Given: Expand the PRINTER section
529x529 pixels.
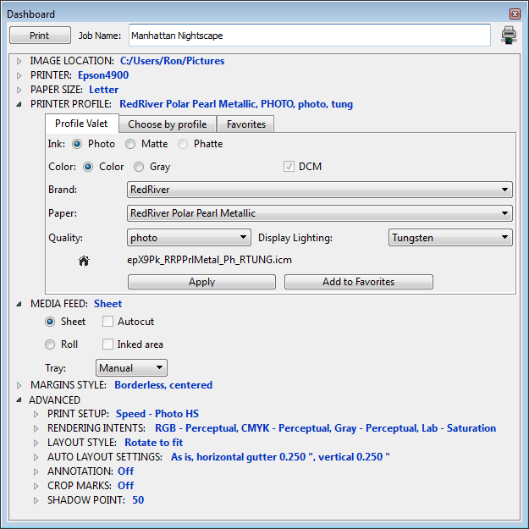Looking at the screenshot, I should click(x=19, y=75).
